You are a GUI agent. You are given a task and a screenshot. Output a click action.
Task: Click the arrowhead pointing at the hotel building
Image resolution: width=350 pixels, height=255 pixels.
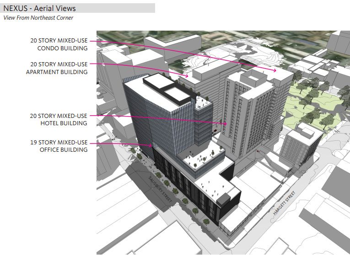coord(226,123)
